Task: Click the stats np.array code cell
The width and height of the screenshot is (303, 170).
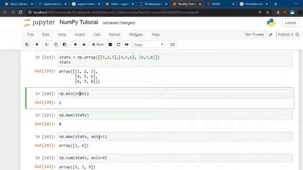Action: click(x=175, y=60)
